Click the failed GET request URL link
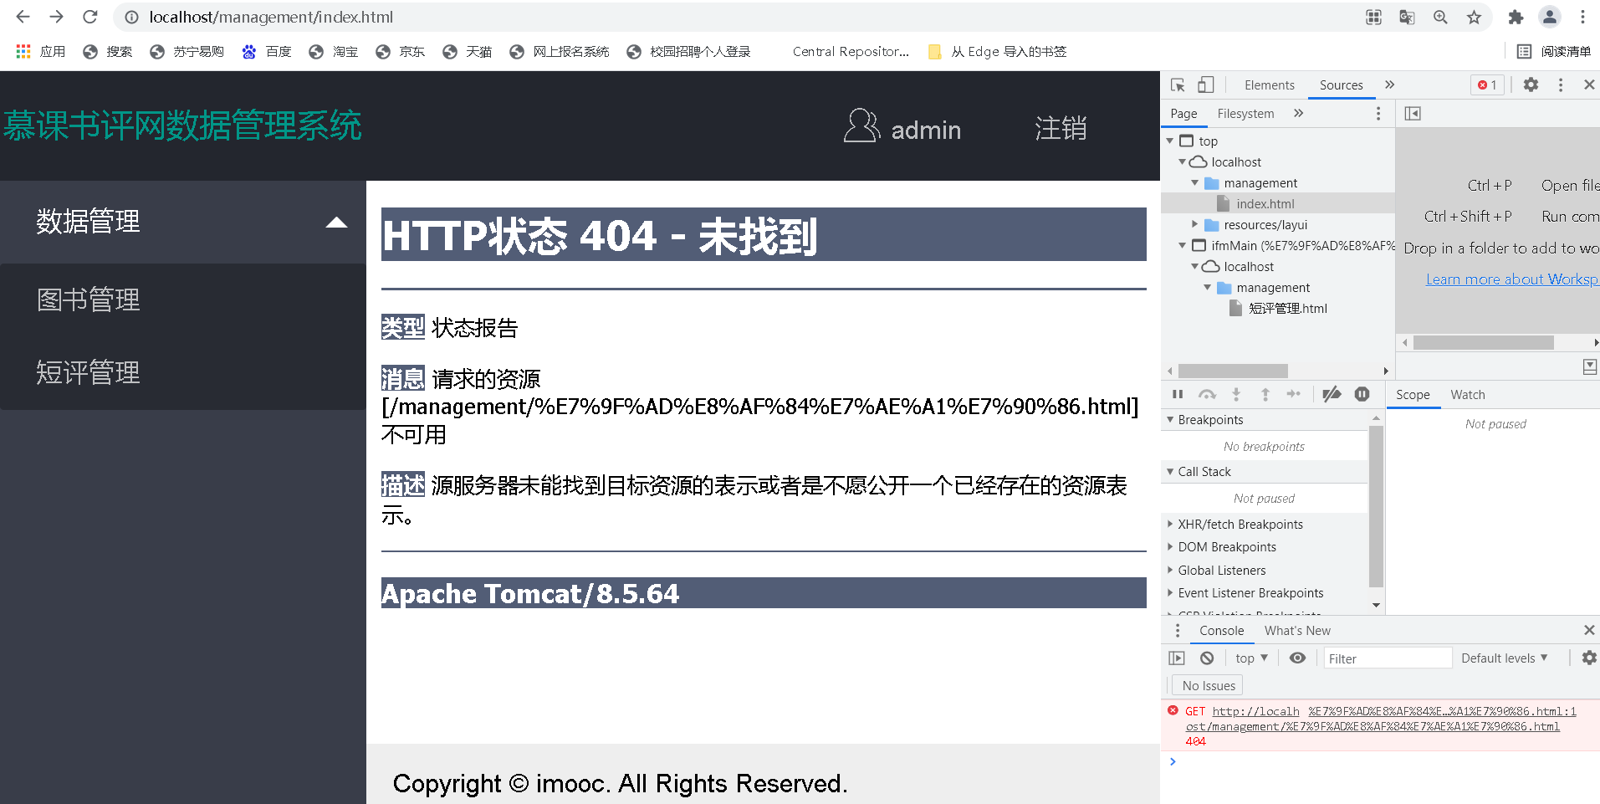 [x=1373, y=726]
